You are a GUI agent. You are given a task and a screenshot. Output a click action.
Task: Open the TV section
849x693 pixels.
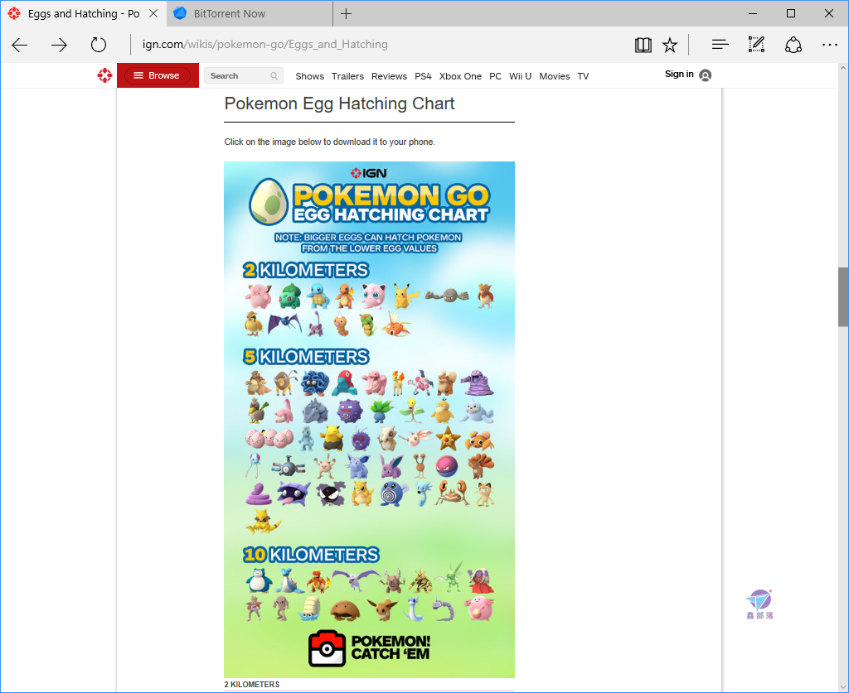583,76
